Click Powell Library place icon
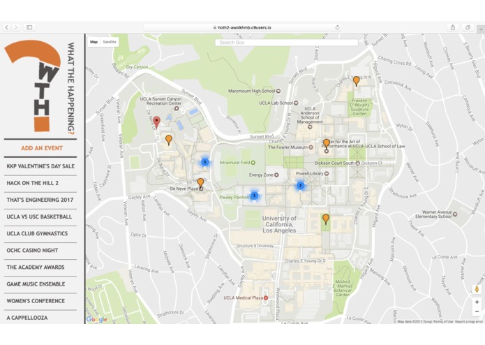This screenshot has width=485, height=345. (x=327, y=174)
